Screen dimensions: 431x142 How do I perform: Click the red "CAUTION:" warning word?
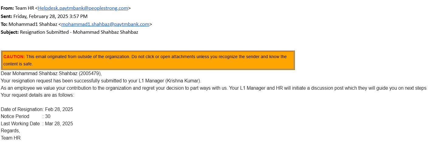click(x=14, y=57)
